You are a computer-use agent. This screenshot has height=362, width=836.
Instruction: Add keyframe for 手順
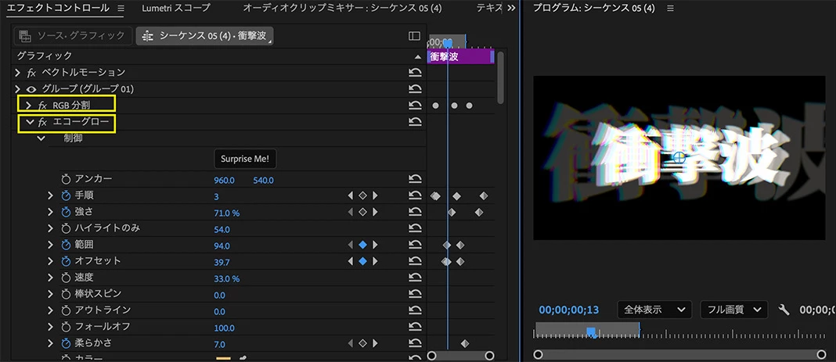[x=362, y=196]
